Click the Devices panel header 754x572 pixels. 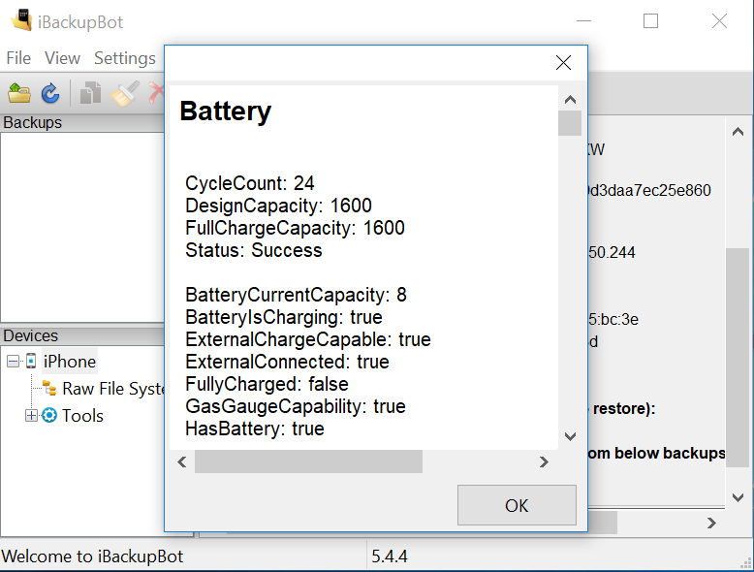(82, 335)
